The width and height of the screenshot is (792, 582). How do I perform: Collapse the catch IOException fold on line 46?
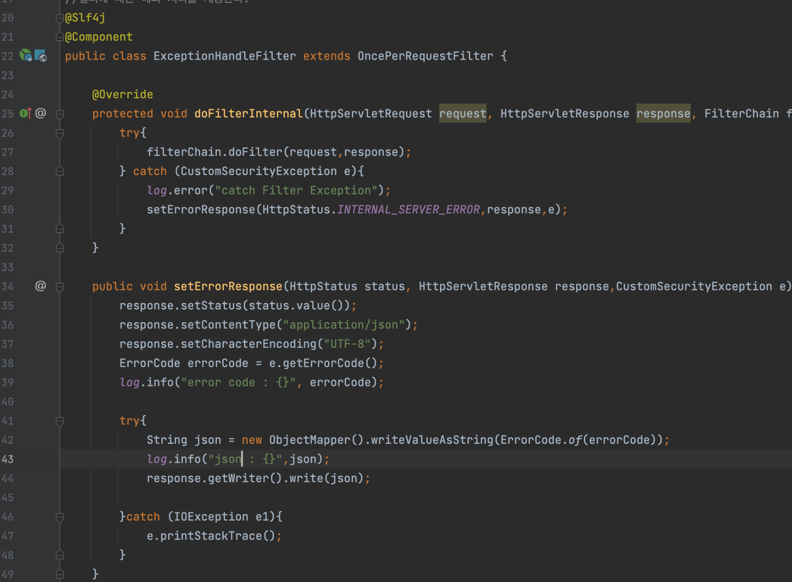60,517
